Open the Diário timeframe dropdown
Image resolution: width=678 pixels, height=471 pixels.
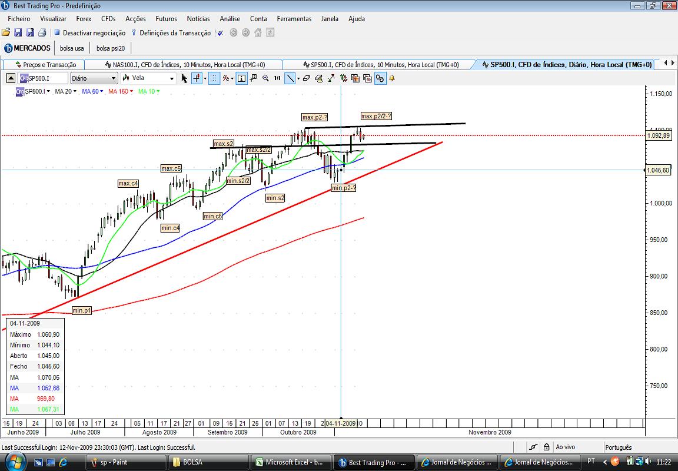[x=94, y=78]
